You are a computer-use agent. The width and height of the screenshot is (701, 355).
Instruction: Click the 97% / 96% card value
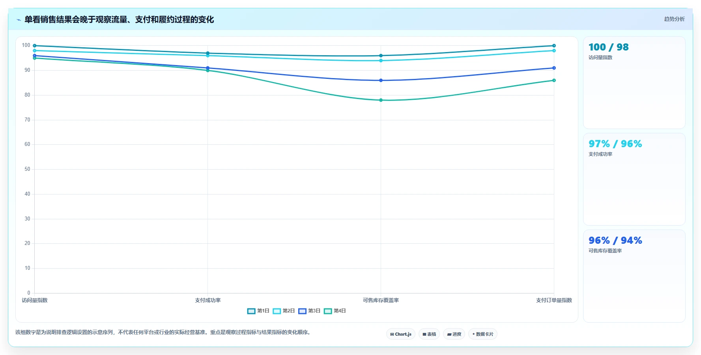point(615,144)
